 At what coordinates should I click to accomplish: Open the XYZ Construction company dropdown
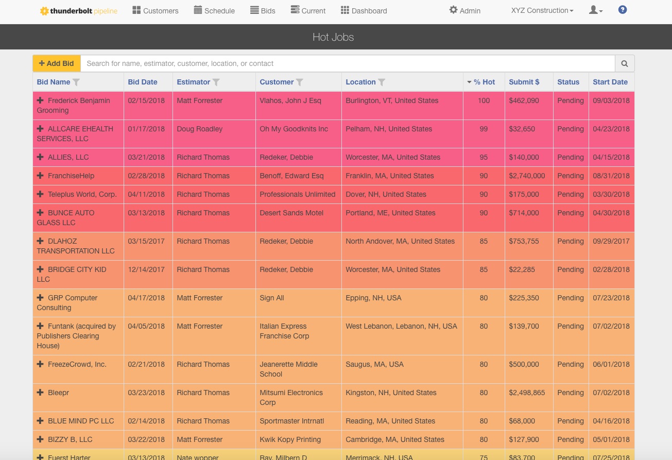coord(542,10)
